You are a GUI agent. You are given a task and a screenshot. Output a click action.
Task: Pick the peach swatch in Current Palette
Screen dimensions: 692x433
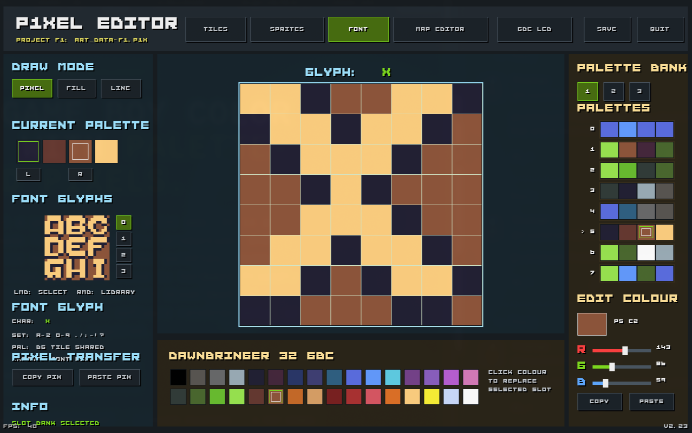click(x=106, y=152)
